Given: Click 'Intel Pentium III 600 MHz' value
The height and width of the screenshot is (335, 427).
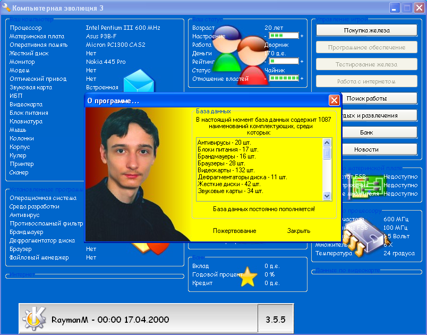Looking at the screenshot, I should pyautogui.click(x=123, y=28).
